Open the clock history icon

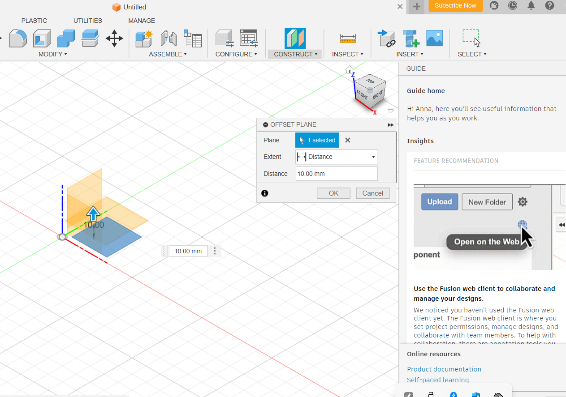(513, 6)
